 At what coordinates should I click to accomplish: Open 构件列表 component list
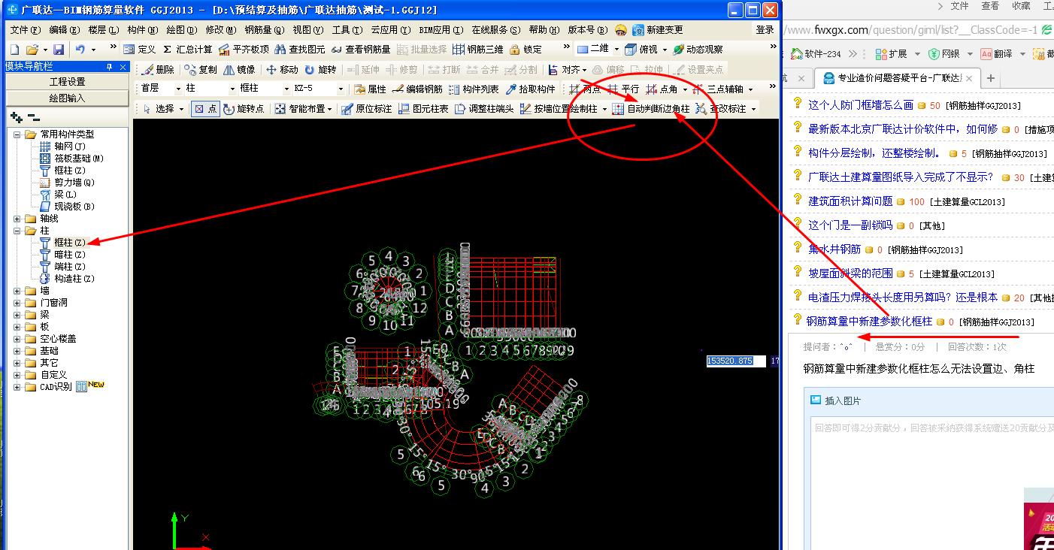point(474,89)
